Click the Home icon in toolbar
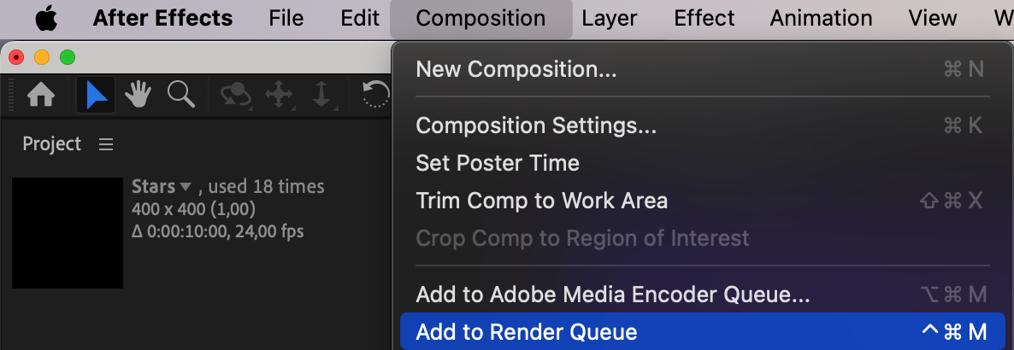 [41, 95]
